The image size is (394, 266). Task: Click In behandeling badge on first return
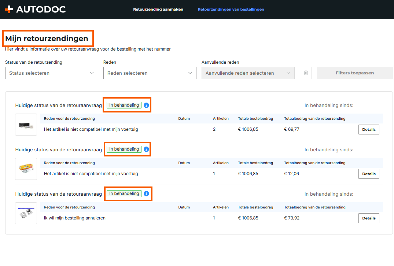124,105
